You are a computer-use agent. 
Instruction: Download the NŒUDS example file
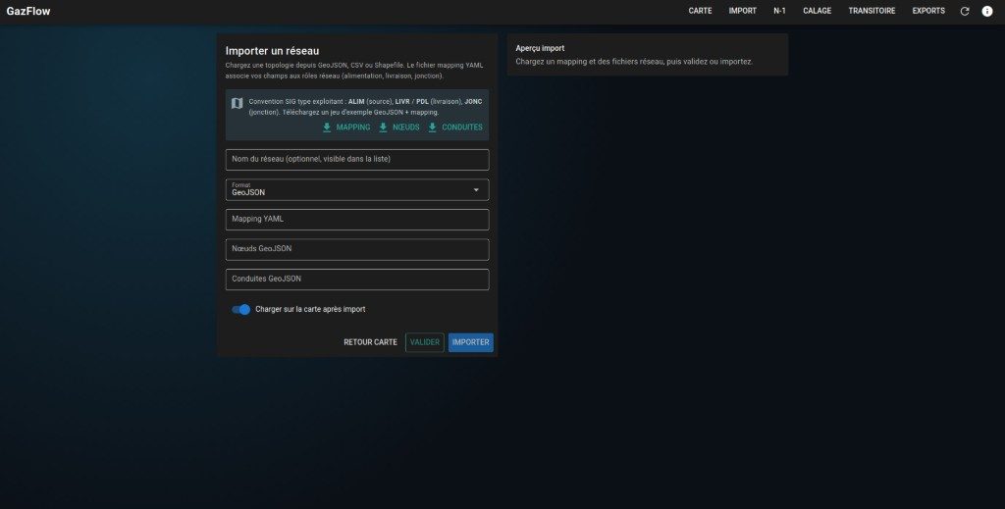398,127
